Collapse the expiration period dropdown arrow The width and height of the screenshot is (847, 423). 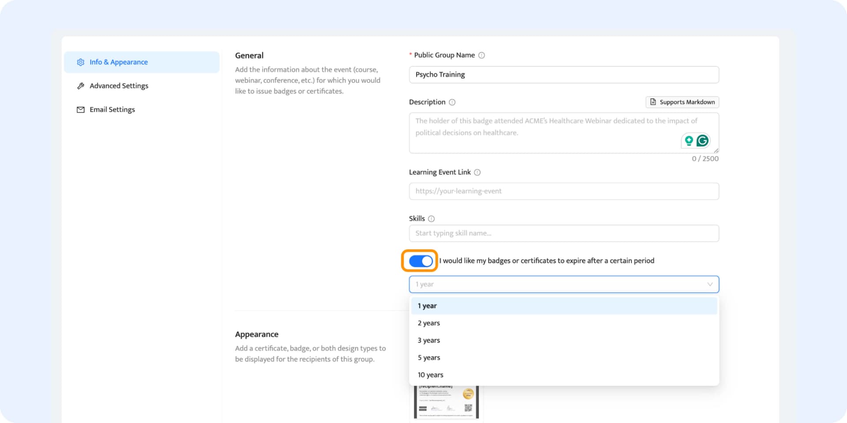coord(710,284)
